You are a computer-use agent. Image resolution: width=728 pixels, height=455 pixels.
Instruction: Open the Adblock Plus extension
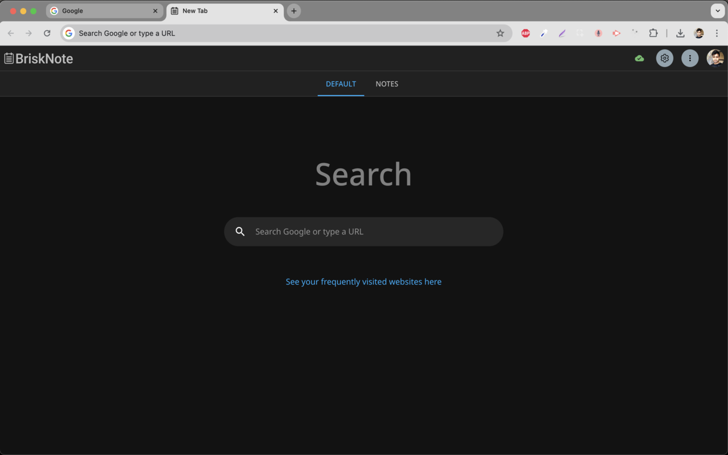[x=526, y=33]
